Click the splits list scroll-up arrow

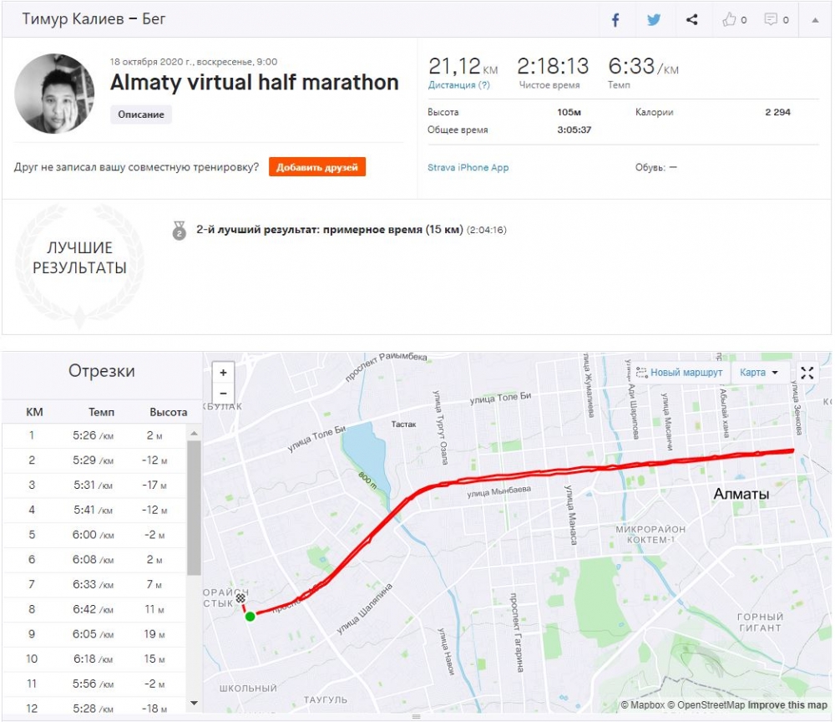coord(194,433)
